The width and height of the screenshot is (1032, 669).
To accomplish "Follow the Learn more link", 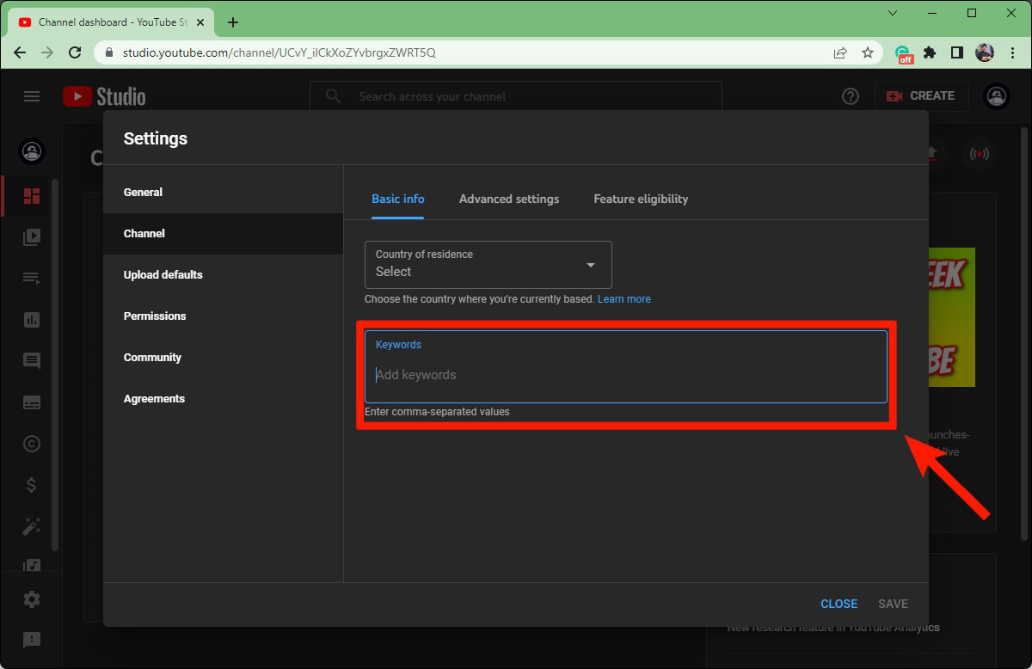I will pyautogui.click(x=624, y=299).
